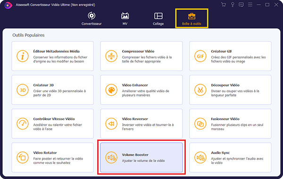Open Créateur GIF title
The width and height of the screenshot is (283, 179).
coord(222,51)
